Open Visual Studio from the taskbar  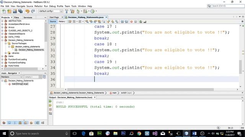tap(155, 134)
